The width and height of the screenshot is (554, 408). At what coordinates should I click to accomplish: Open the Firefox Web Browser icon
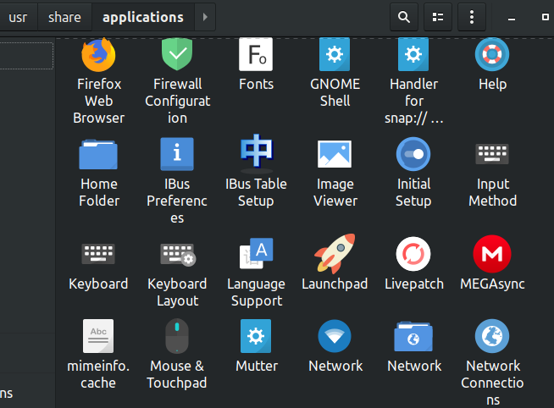point(98,55)
